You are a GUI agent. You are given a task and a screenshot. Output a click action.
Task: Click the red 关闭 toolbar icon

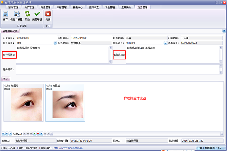[x=48, y=15]
